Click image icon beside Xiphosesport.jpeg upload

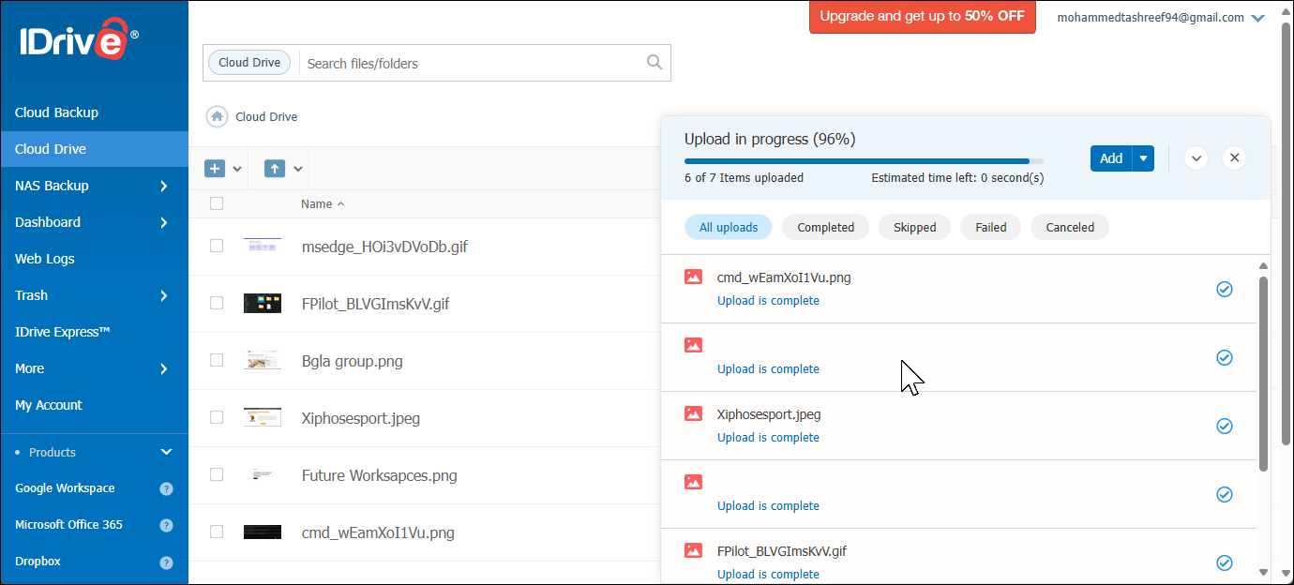pyautogui.click(x=693, y=413)
